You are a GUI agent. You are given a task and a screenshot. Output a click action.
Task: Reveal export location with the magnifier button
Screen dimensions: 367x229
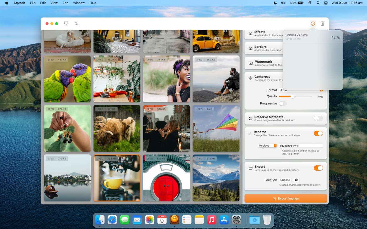(296, 180)
